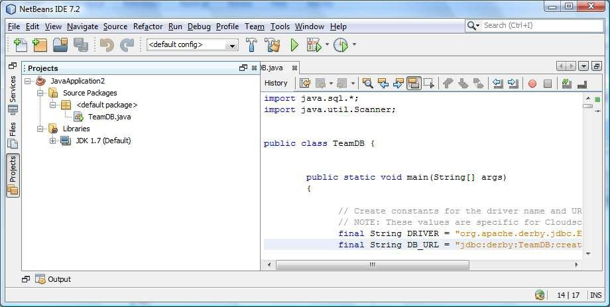Expand the JDK 1.7 (Default) node
The image size is (610, 307).
click(x=53, y=141)
